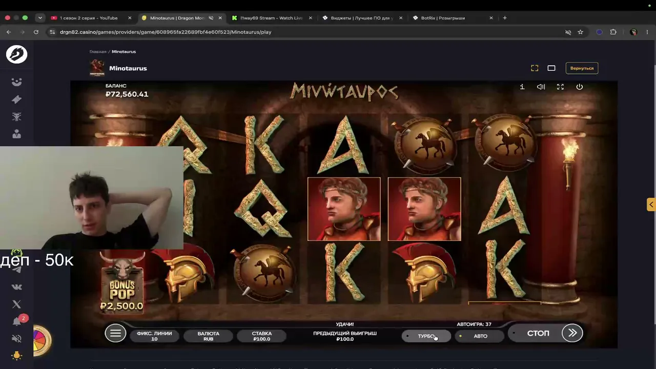The image size is (656, 369).
Task: Open the tab search dropdown arrow
Action: pos(40,18)
